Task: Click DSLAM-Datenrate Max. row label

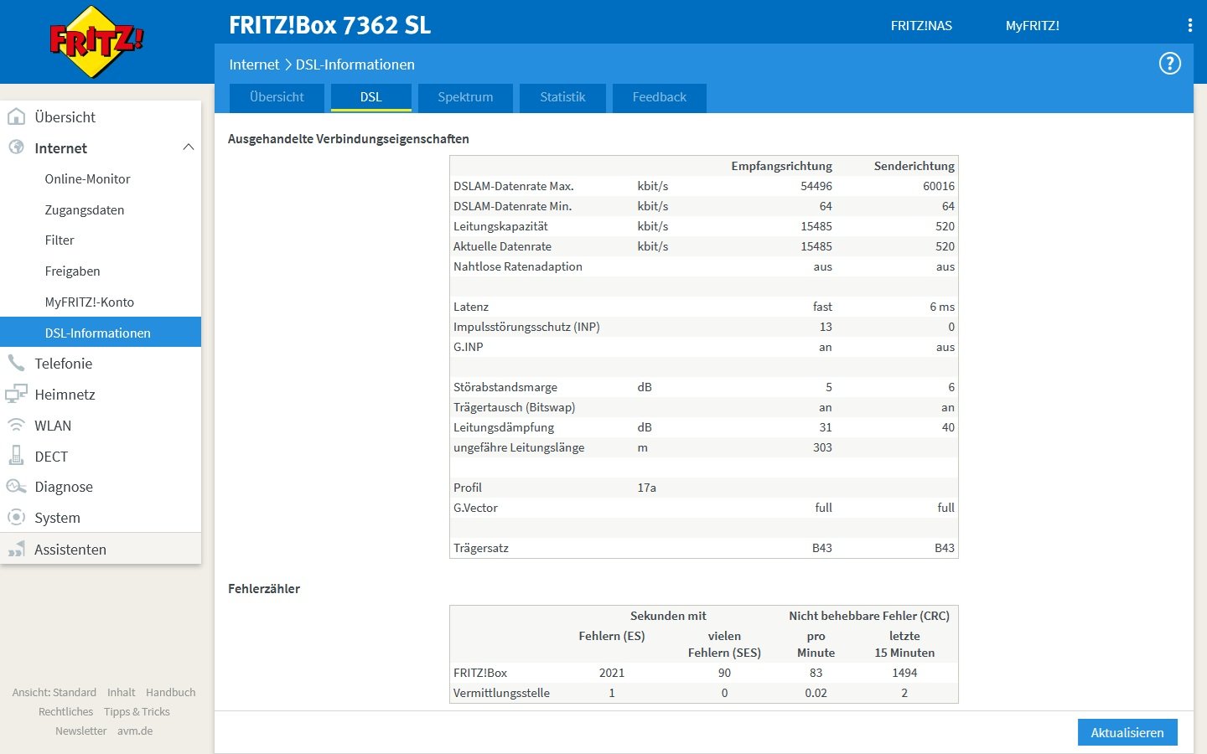Action: 514,186
